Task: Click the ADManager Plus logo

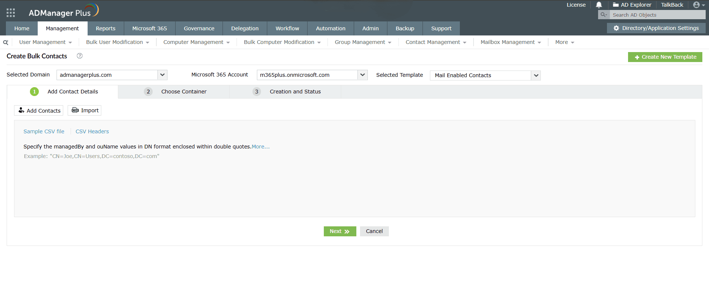Action: (64, 11)
